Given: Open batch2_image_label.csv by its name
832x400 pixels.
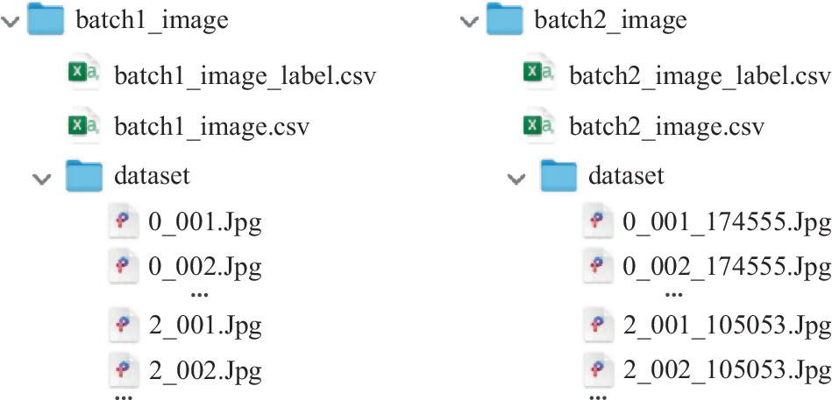Looking at the screenshot, I should click(700, 75).
